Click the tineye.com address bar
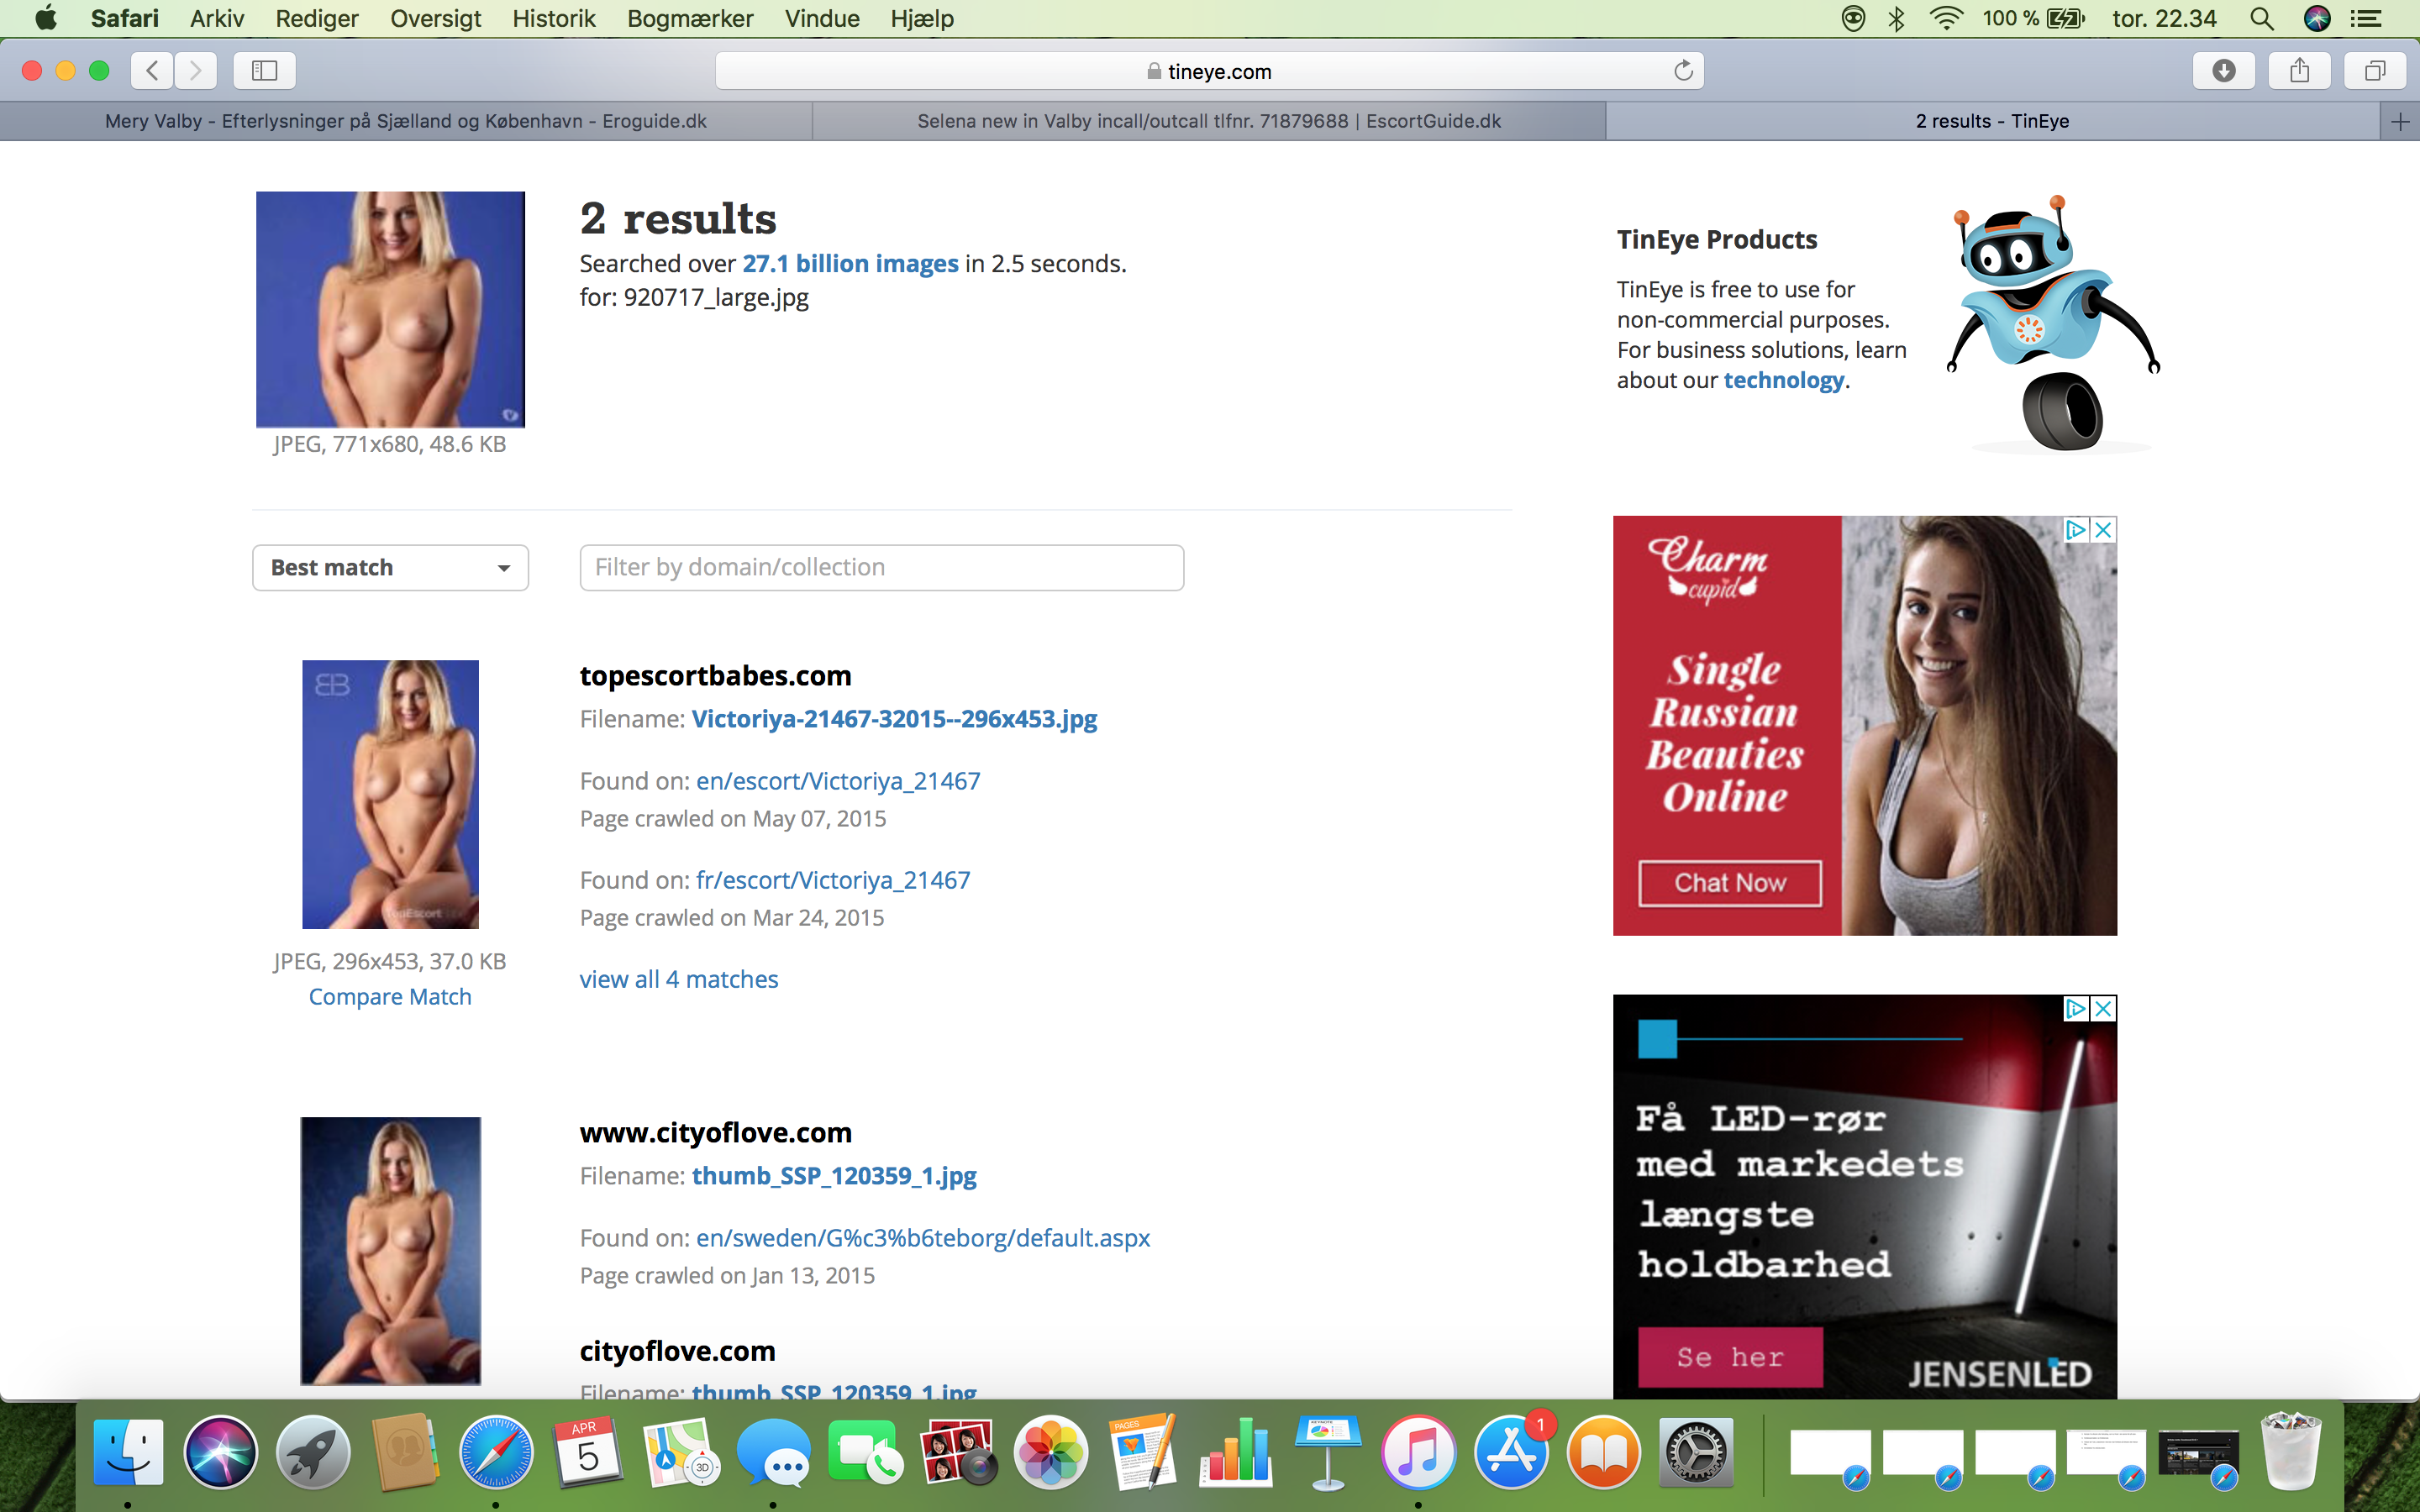The image size is (2420, 1512). tap(1209, 71)
